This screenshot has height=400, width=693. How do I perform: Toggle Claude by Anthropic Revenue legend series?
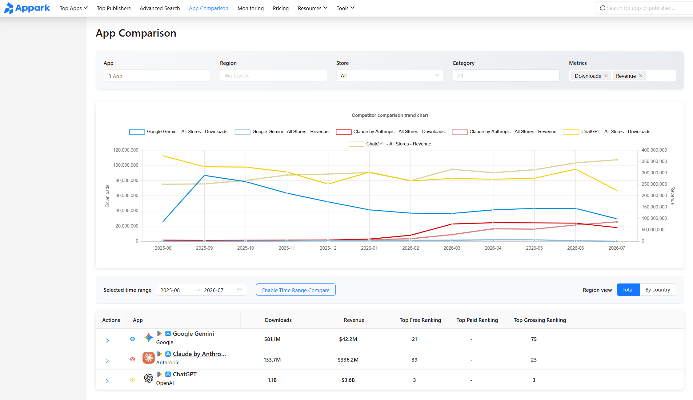[504, 132]
